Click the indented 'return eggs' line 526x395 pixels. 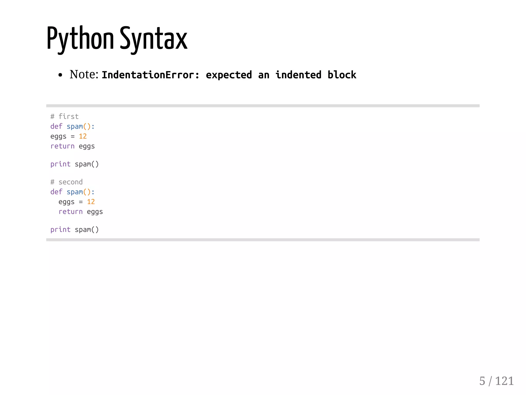pyautogui.click(x=81, y=212)
